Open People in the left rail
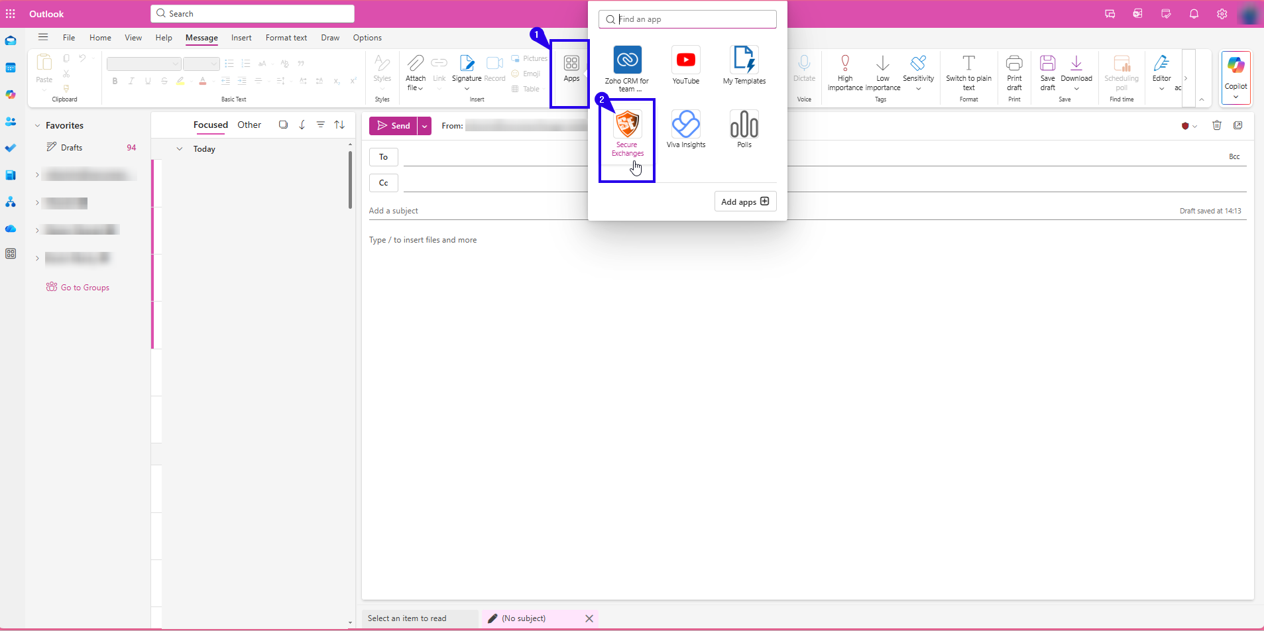The height and width of the screenshot is (631, 1264). (11, 121)
